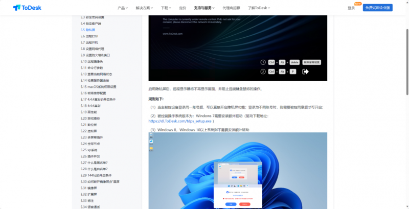This screenshot has height=209, width=409.
Task: Open sidebar item 5.15 macOS系统权限设置
Action: coord(98,87)
